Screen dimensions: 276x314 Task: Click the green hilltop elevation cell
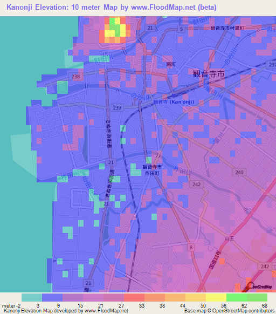coord(115,26)
